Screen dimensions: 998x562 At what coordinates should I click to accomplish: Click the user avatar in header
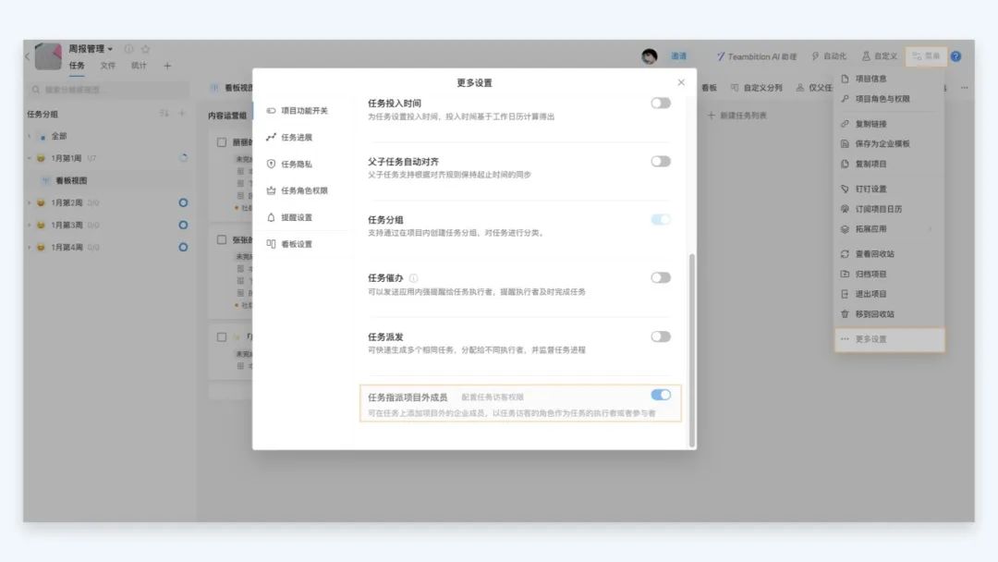(x=650, y=56)
